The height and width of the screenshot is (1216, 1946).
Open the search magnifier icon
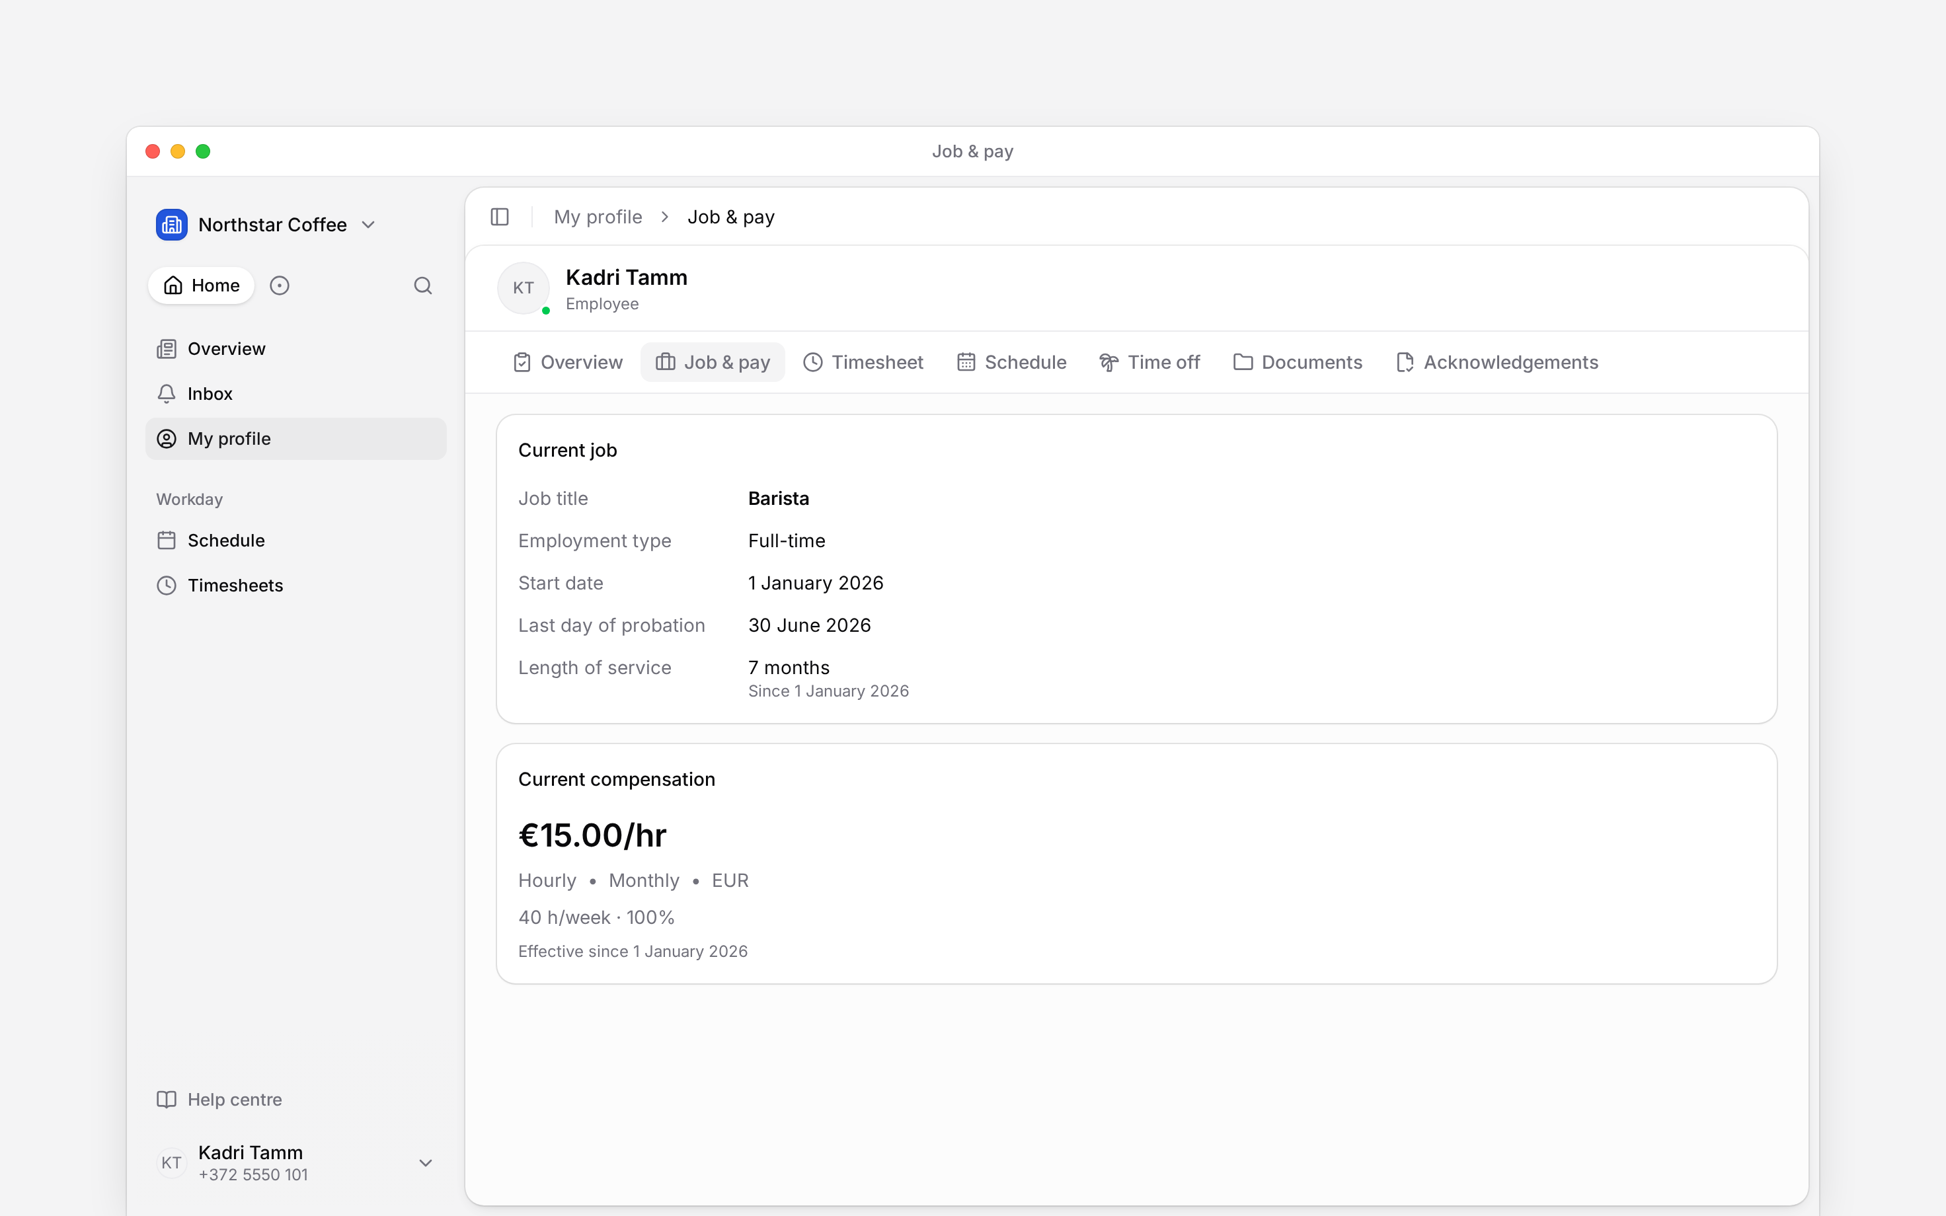[423, 285]
